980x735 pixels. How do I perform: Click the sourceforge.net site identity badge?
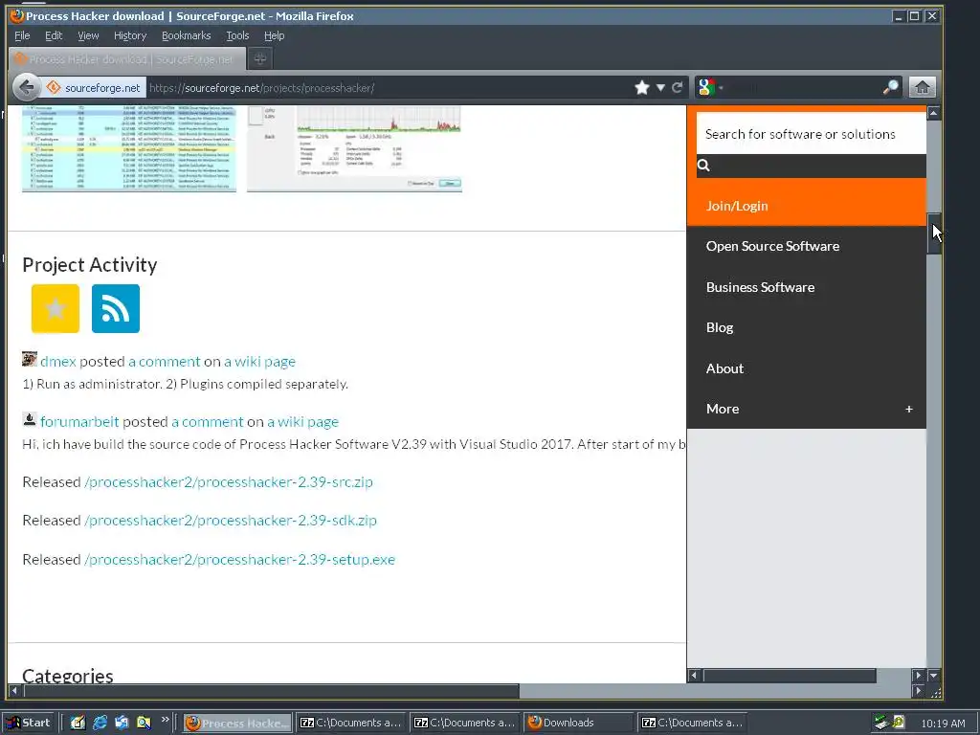click(x=94, y=87)
